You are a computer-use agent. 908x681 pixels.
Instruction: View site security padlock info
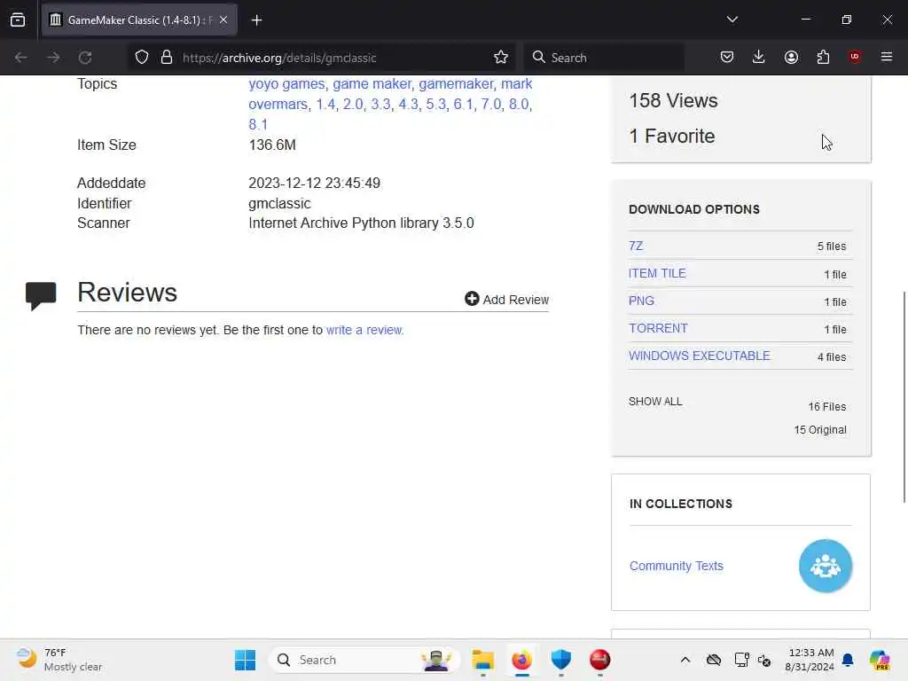[x=167, y=58]
